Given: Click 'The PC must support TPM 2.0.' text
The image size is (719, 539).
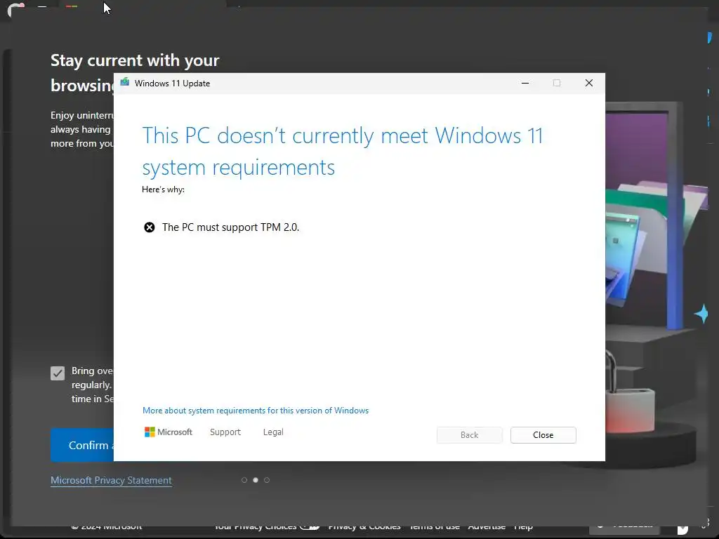Looking at the screenshot, I should click(230, 227).
